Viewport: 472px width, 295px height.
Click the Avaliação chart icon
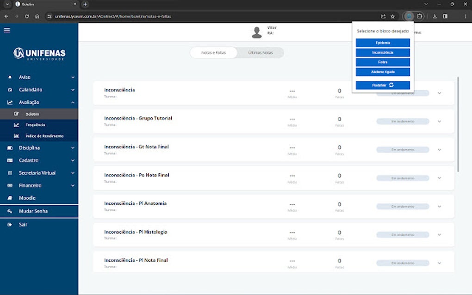tap(10, 103)
